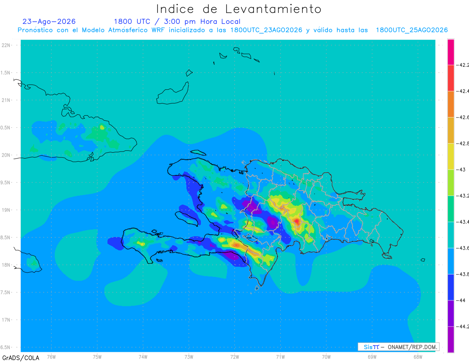Click the "18N" latitude label
The height and width of the screenshot is (362, 469).
click(6, 265)
